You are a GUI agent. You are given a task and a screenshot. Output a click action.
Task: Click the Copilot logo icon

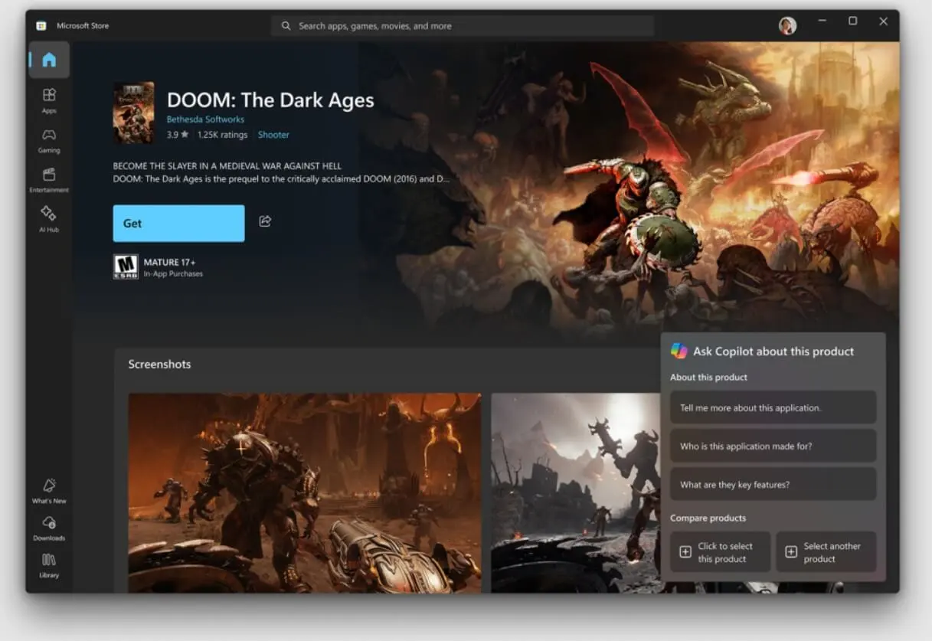pyautogui.click(x=679, y=351)
